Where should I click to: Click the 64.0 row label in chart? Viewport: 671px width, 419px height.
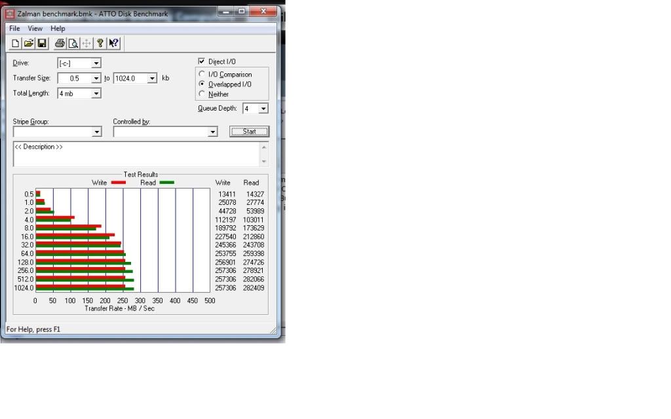pos(27,254)
